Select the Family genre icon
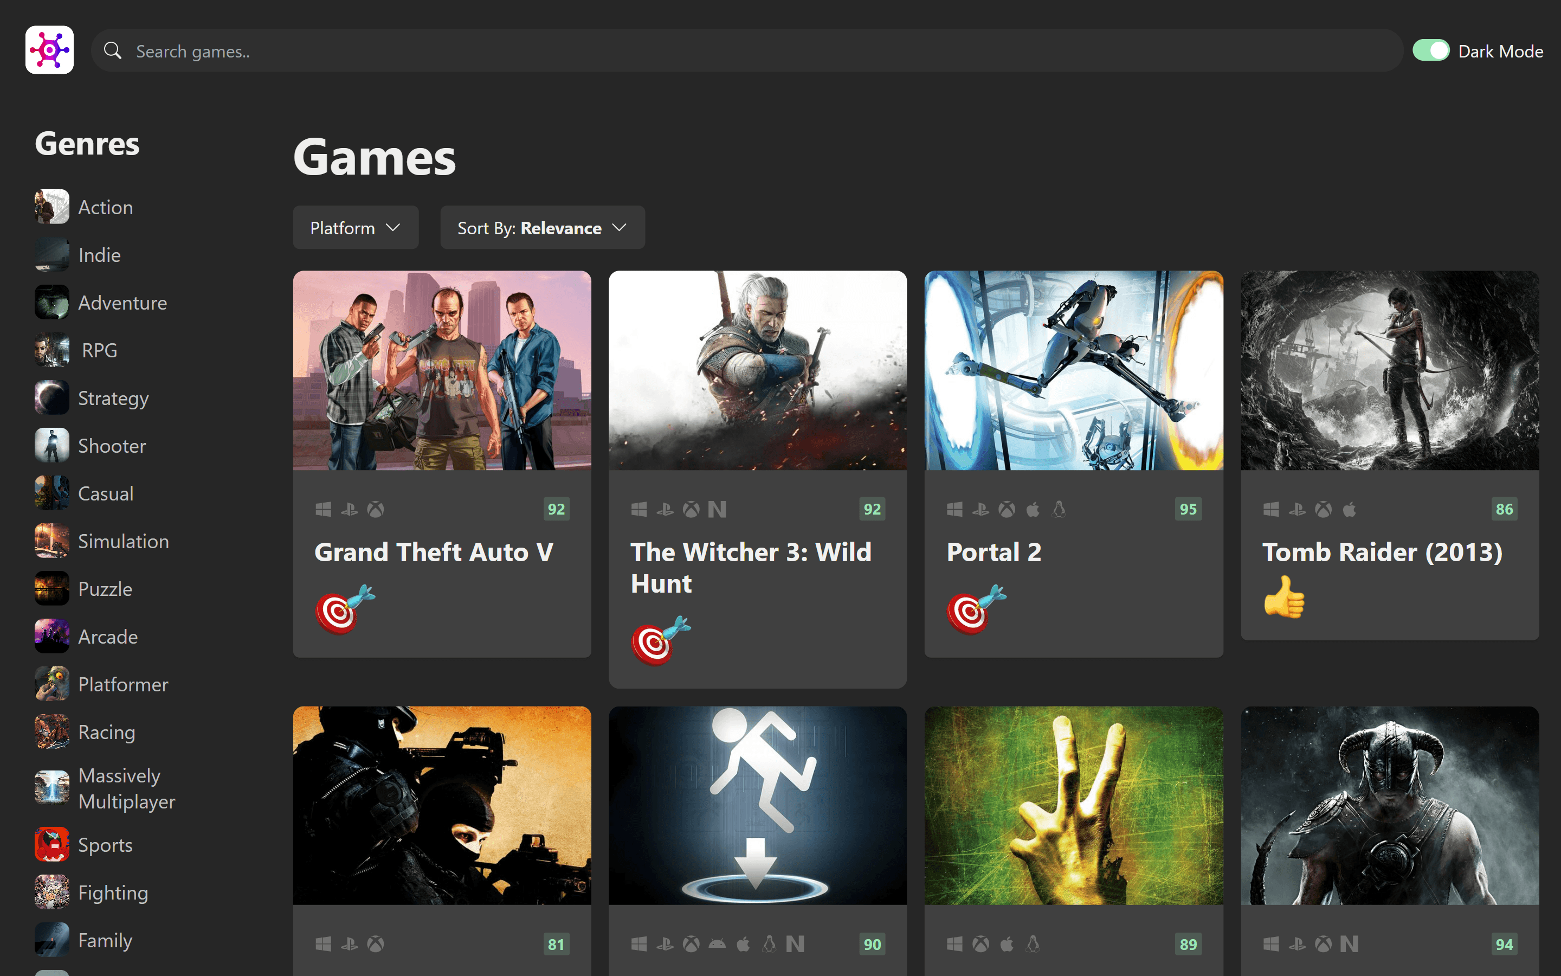The width and height of the screenshot is (1561, 976). pos(51,940)
